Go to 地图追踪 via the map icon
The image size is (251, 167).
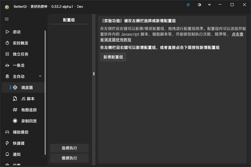[x=15, y=110]
